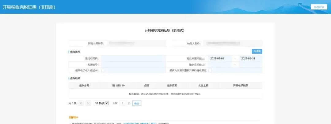This screenshot has width=331, height=124.
Task: Focus the 税源编号 input field
Action: (x=133, y=65)
